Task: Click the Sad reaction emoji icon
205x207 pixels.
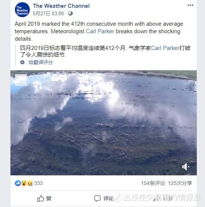Action: pyautogui.click(x=30, y=183)
